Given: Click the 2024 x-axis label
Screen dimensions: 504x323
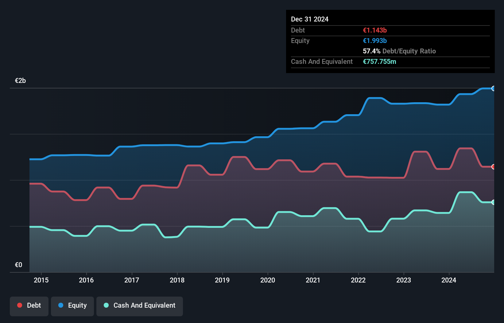Looking at the screenshot, I should (449, 280).
